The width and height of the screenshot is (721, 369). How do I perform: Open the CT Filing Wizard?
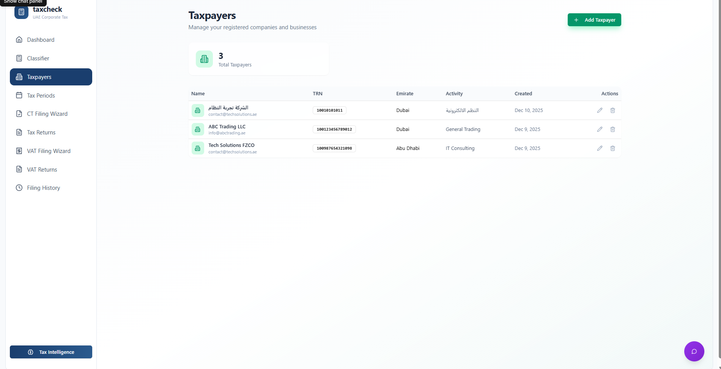point(47,114)
